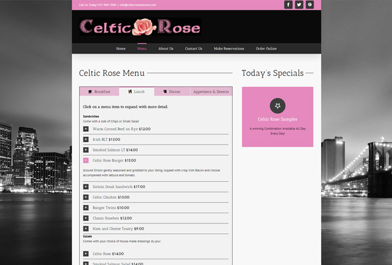392x265 pixels.
Task: Open the Twitter social icon
Action: pos(299,4)
